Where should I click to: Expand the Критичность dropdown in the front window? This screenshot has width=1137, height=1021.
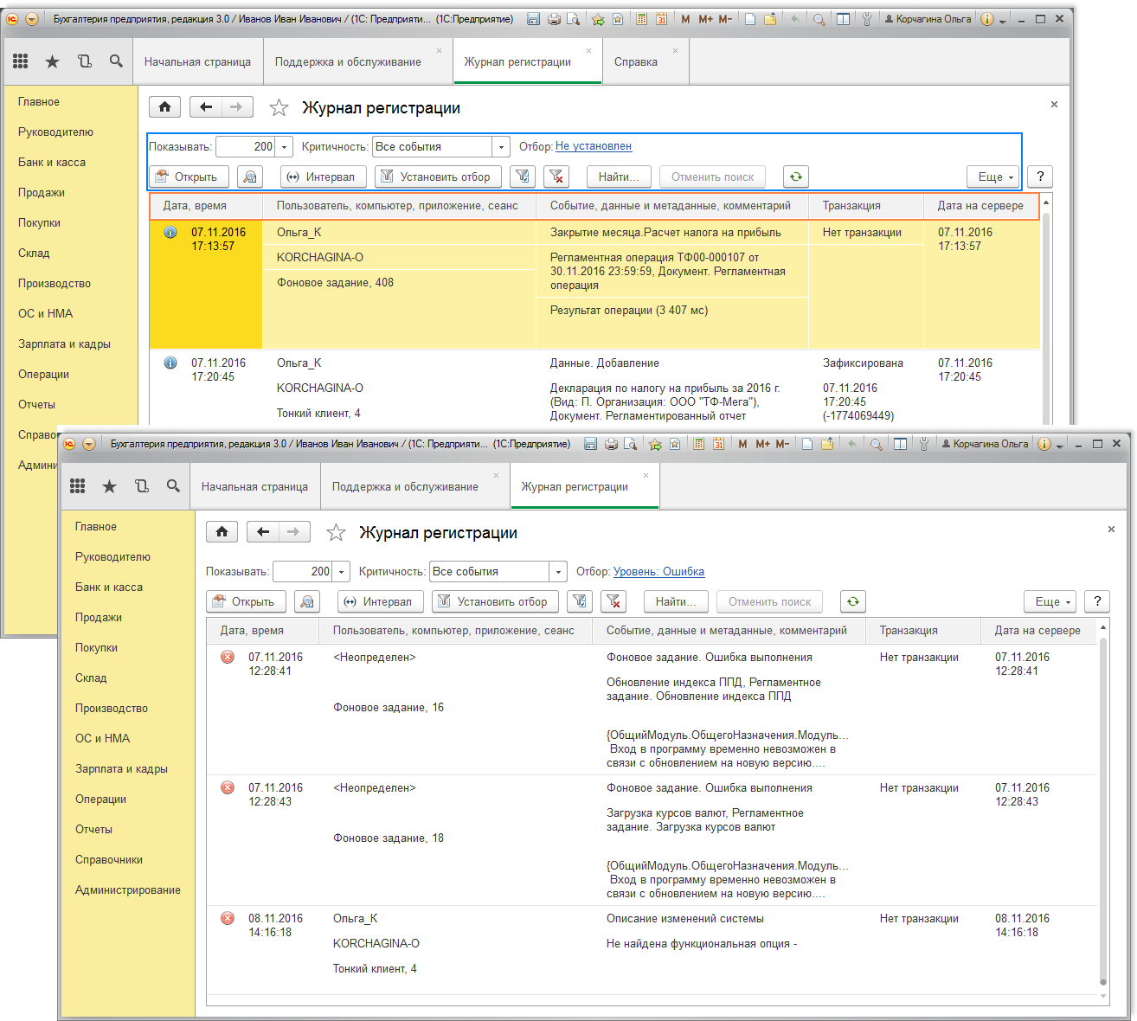click(x=558, y=572)
